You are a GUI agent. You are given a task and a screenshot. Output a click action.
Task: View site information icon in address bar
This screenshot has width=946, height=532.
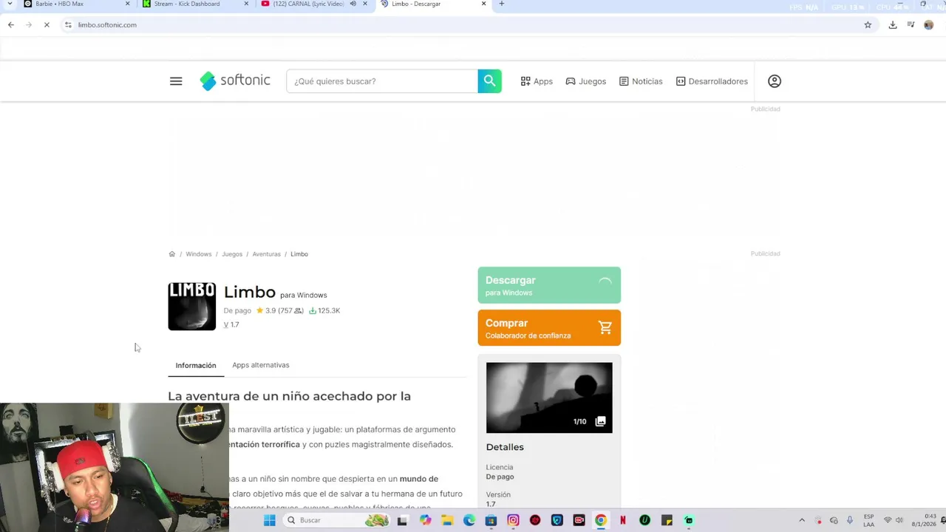[68, 25]
